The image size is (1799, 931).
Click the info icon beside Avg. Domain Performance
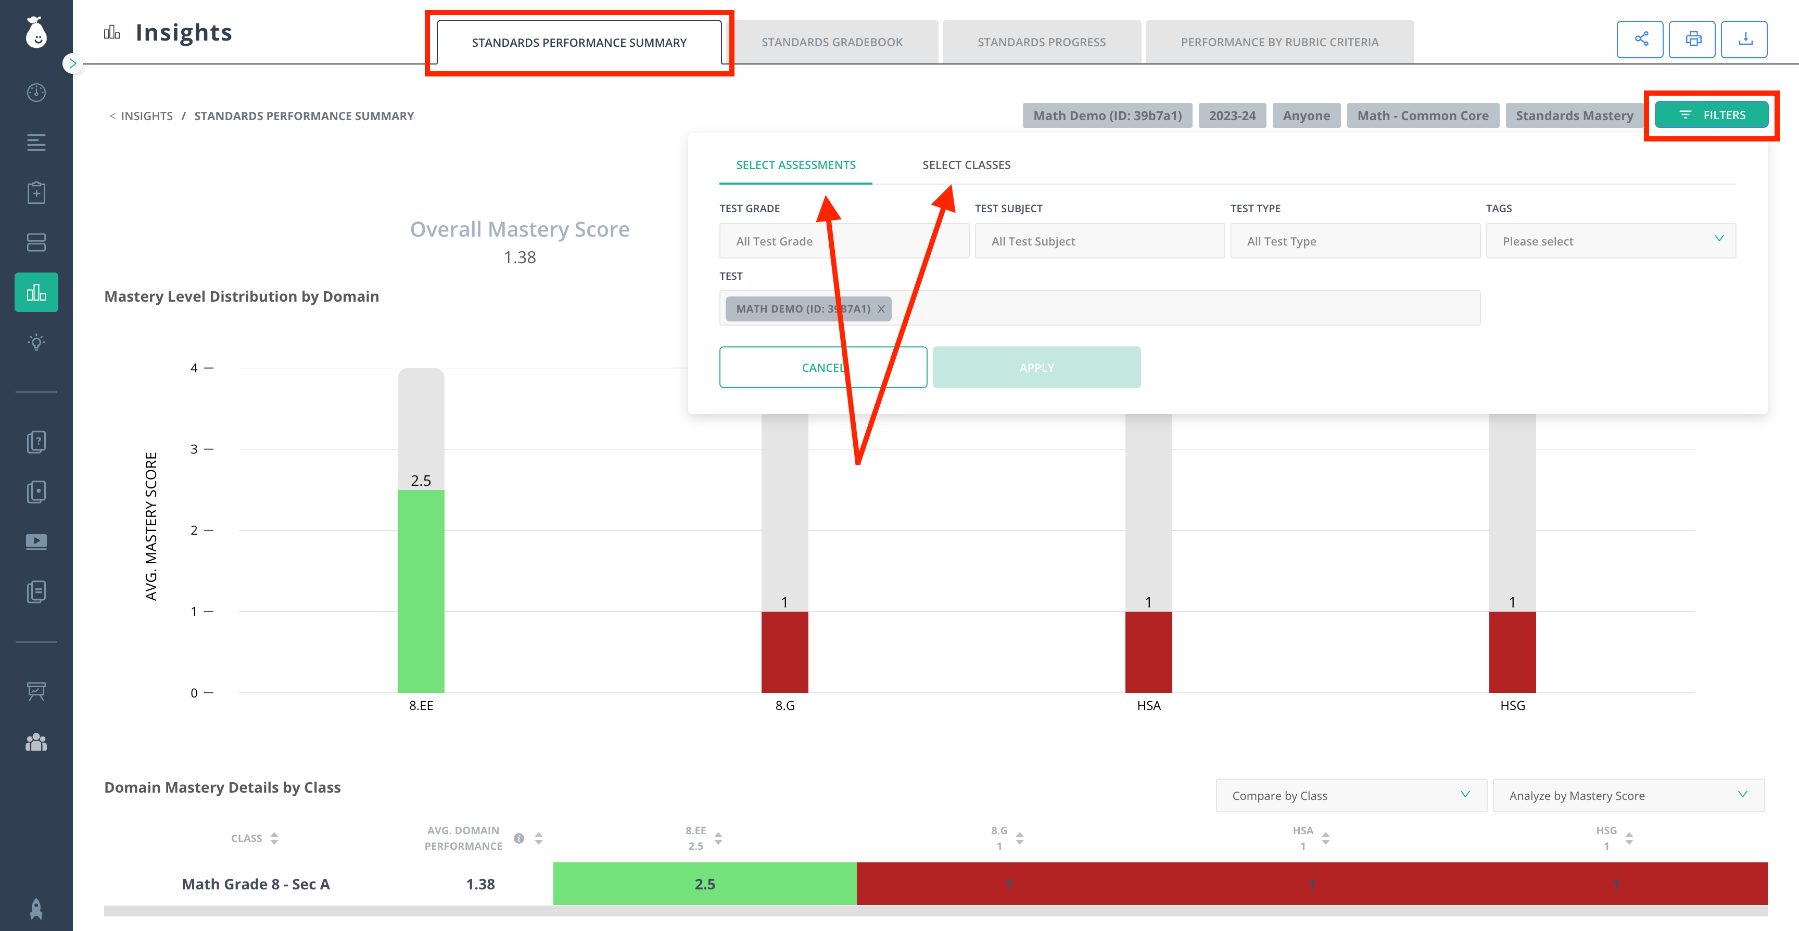pyautogui.click(x=519, y=838)
